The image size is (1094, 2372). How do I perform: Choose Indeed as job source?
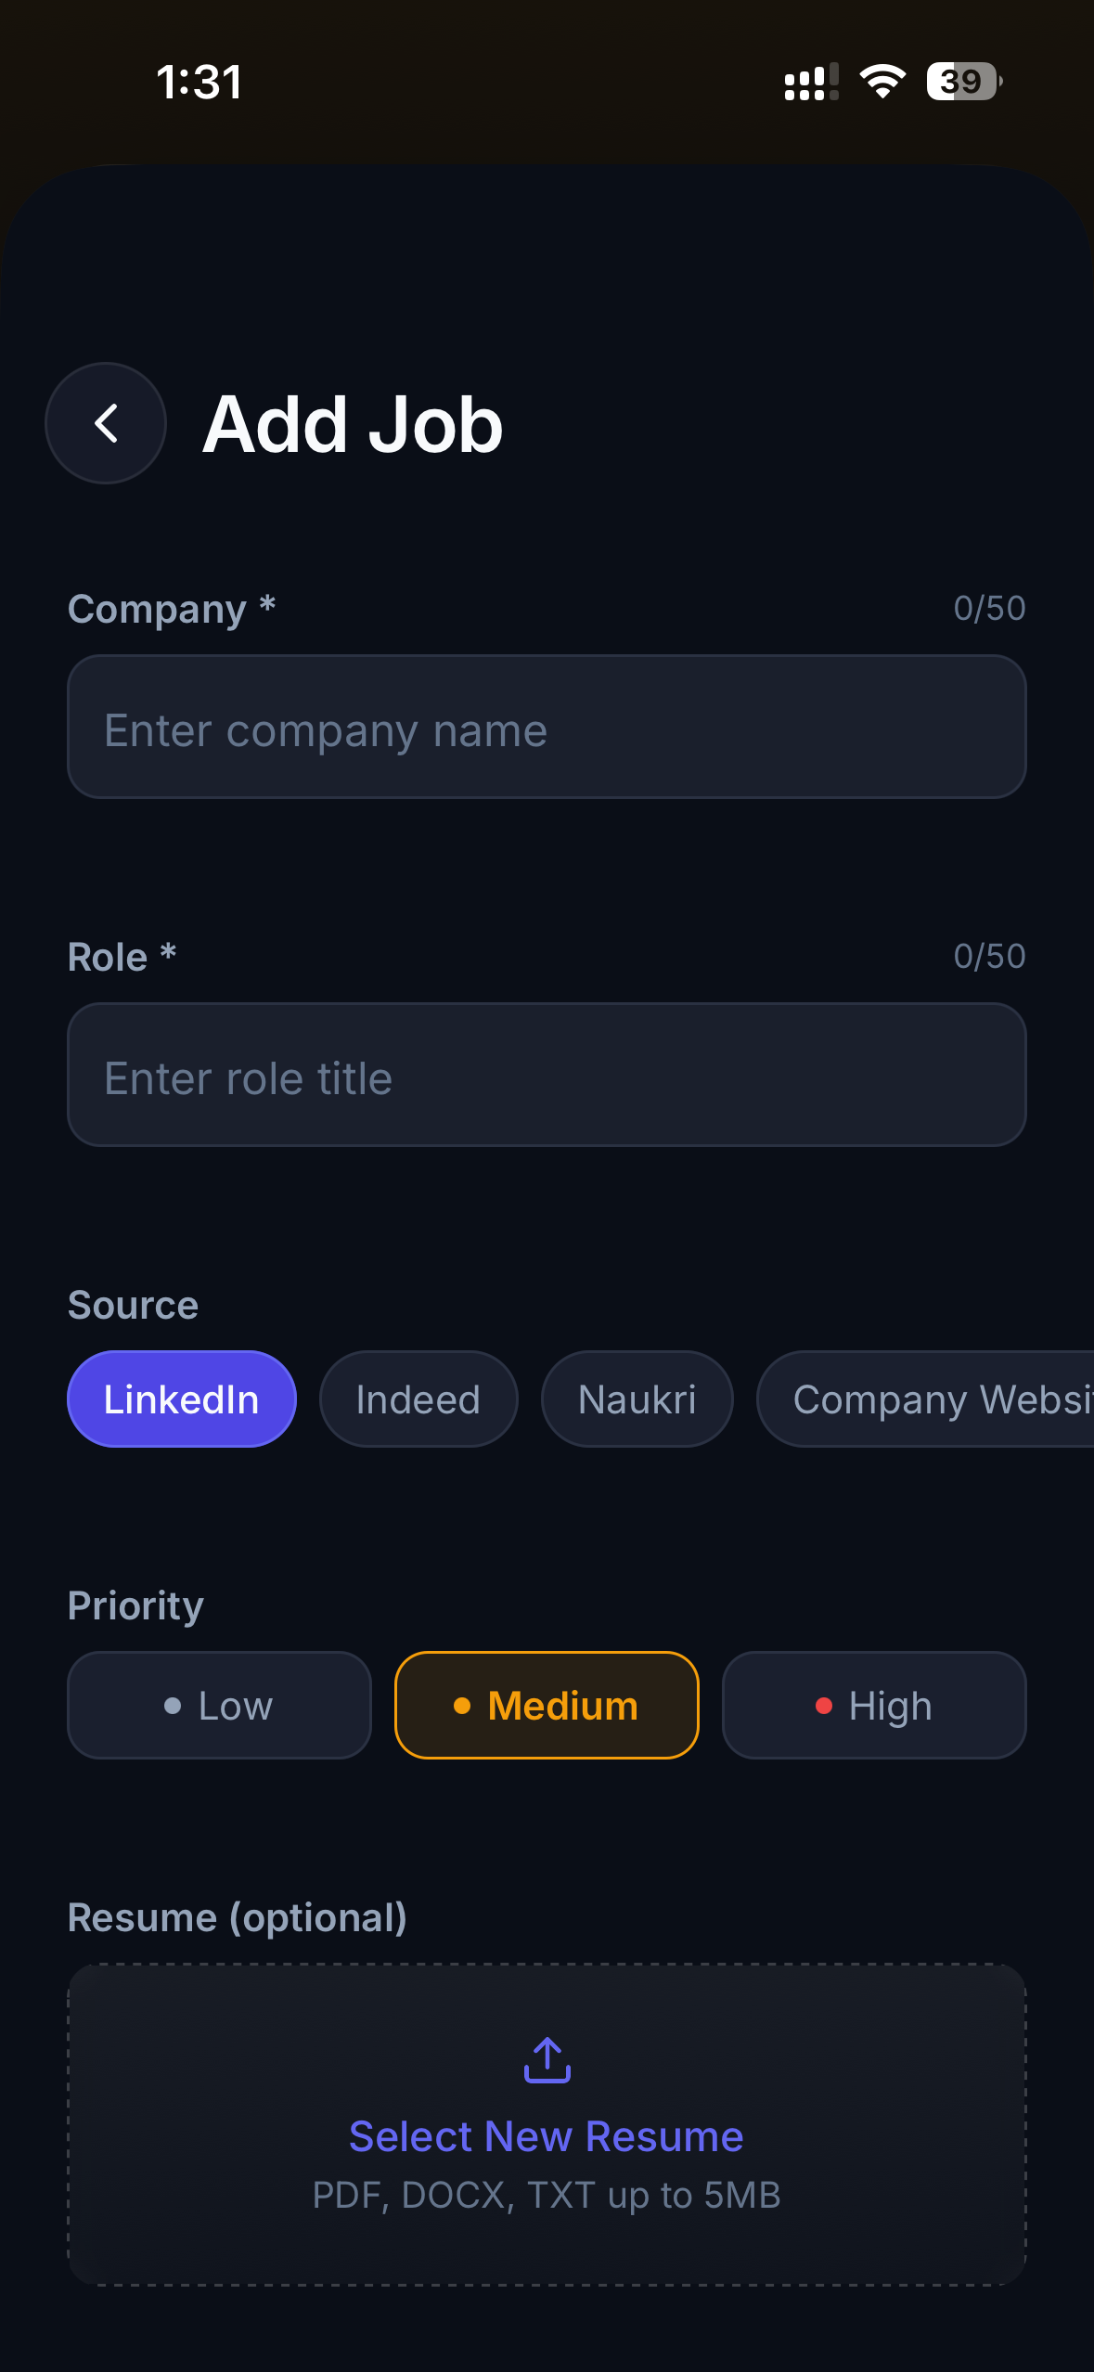(418, 1399)
